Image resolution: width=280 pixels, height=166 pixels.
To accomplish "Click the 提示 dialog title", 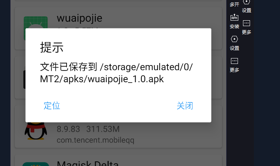I will tap(52, 48).
